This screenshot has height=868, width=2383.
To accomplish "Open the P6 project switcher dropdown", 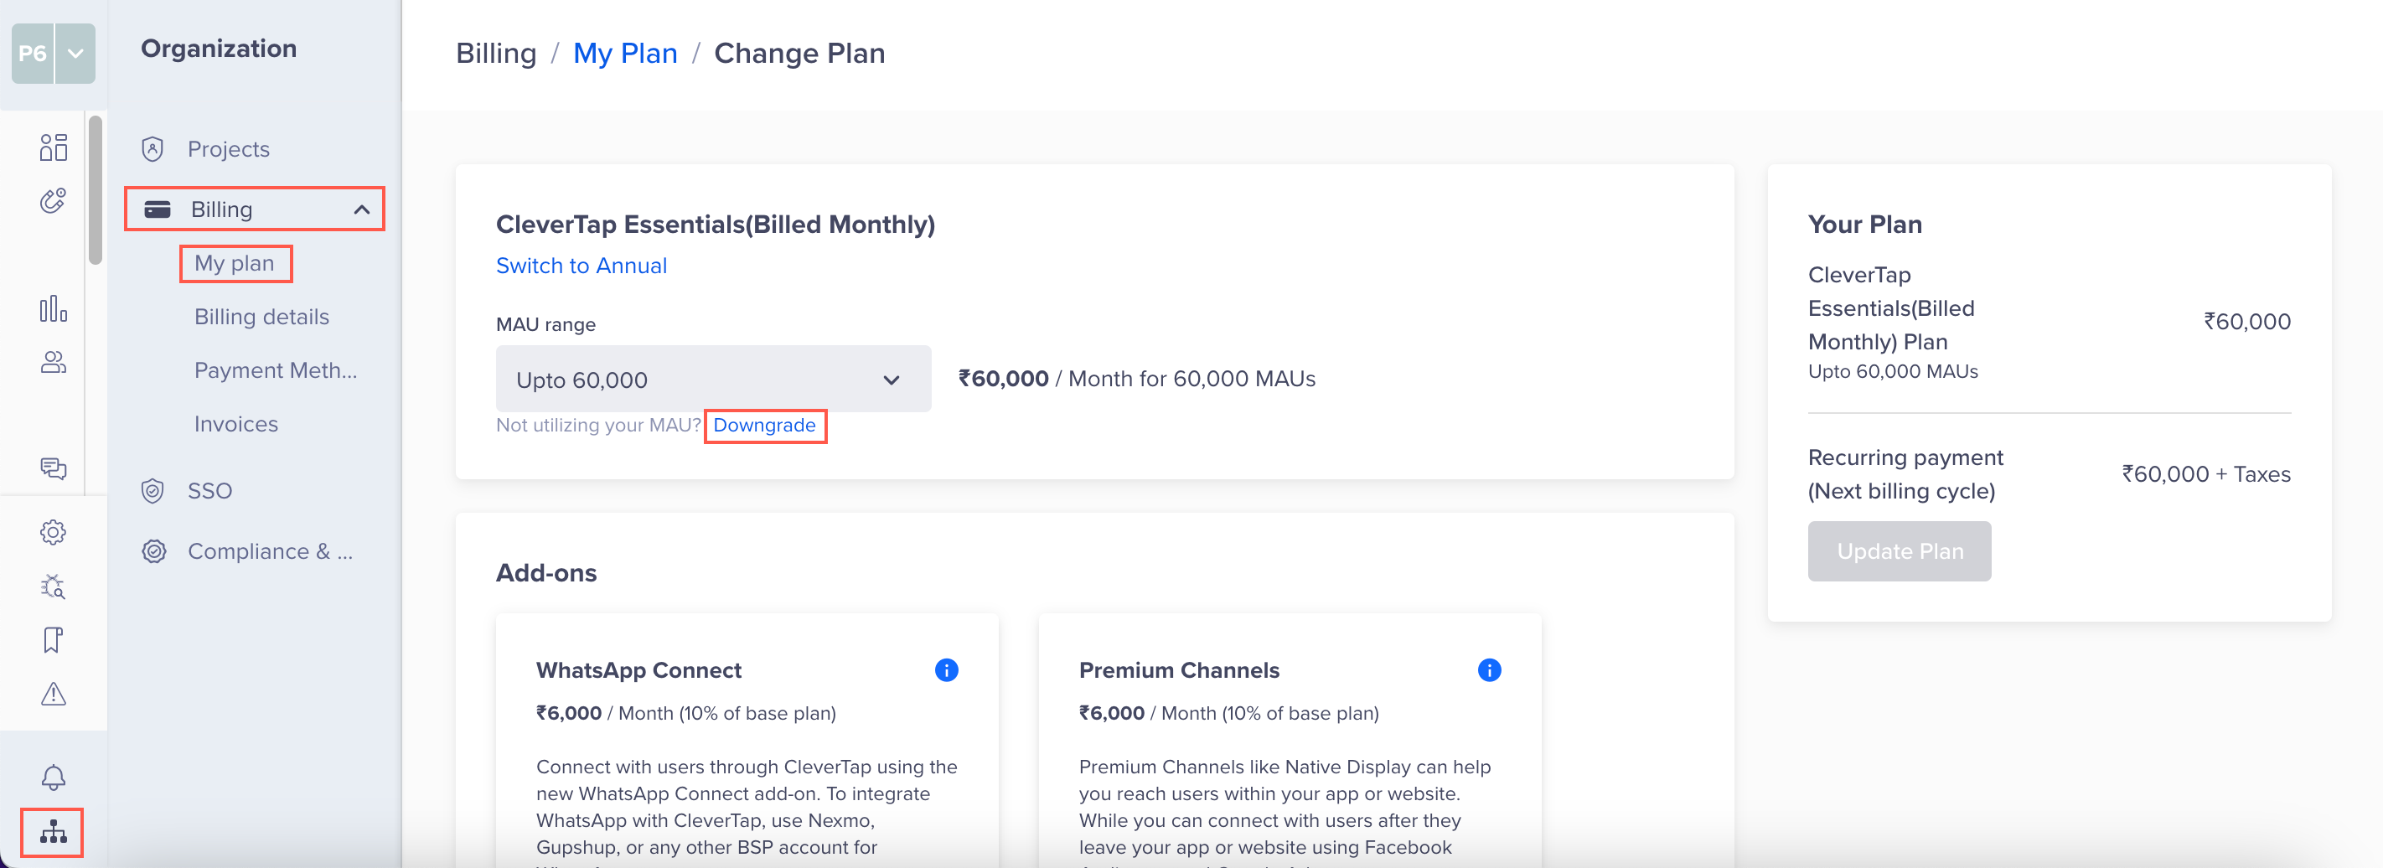I will point(76,54).
